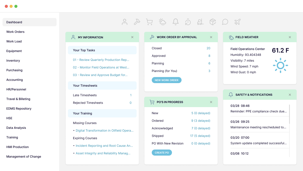Image resolution: width=303 pixels, height=171 pixels.
Task: Click the person profile icon in top toolbar
Action: [124, 22]
